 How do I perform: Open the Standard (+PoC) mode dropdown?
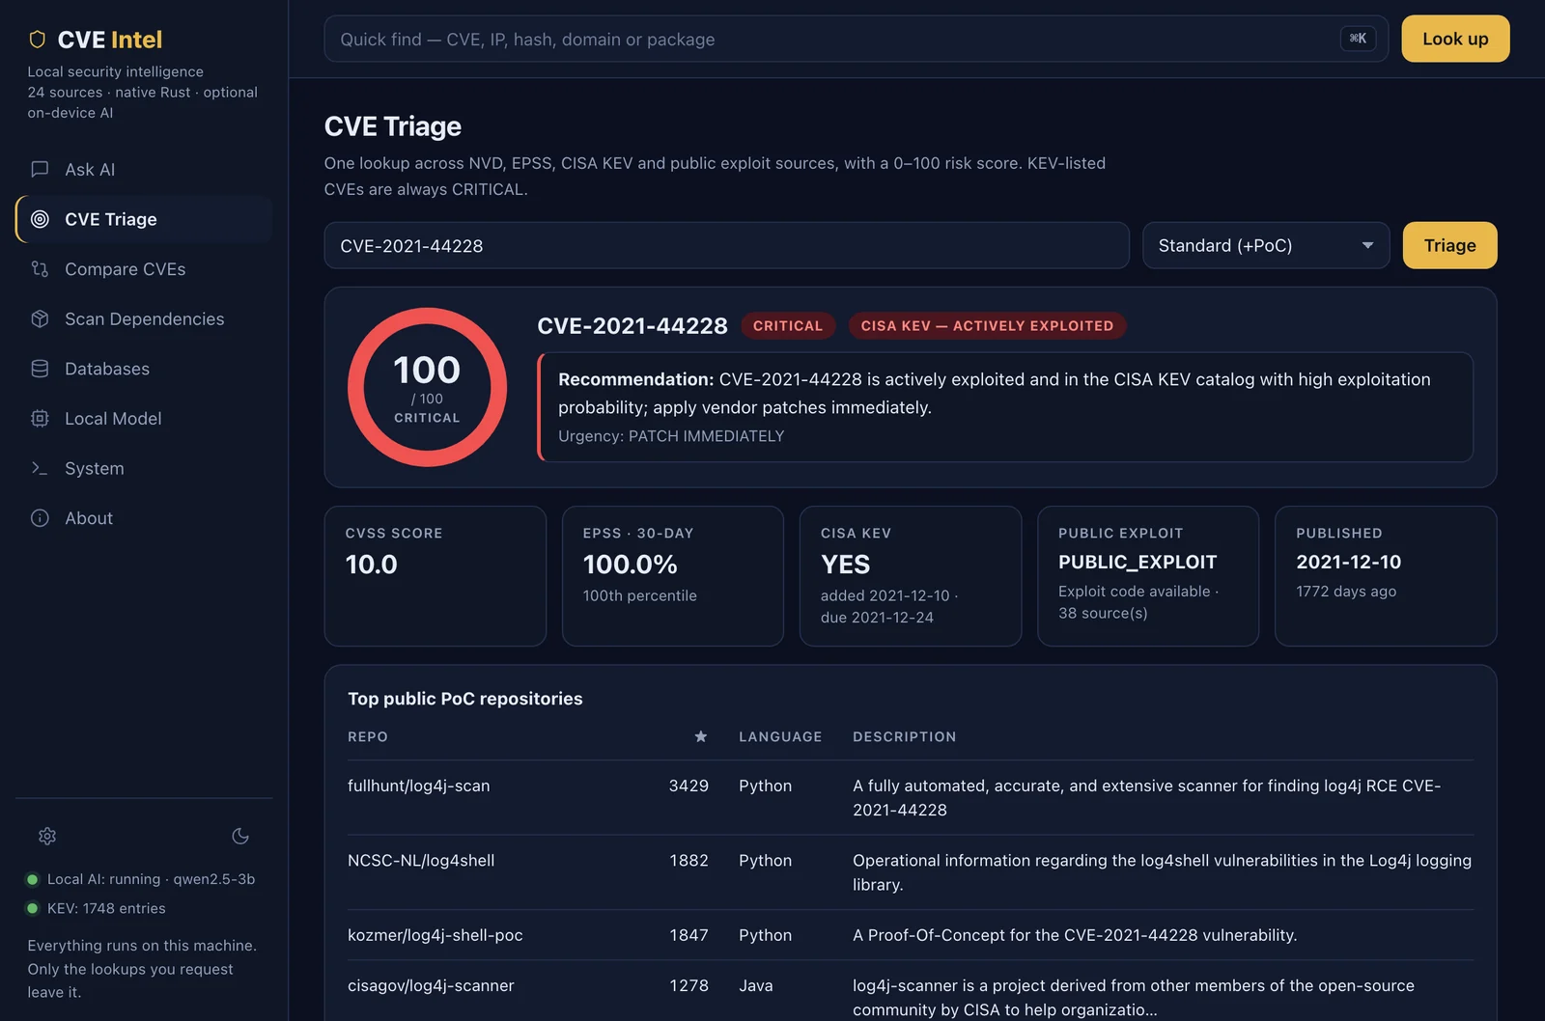click(1266, 245)
